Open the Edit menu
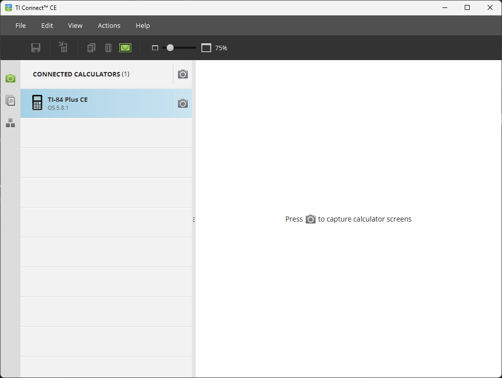Screen dimensions: 502x378 [47, 25]
